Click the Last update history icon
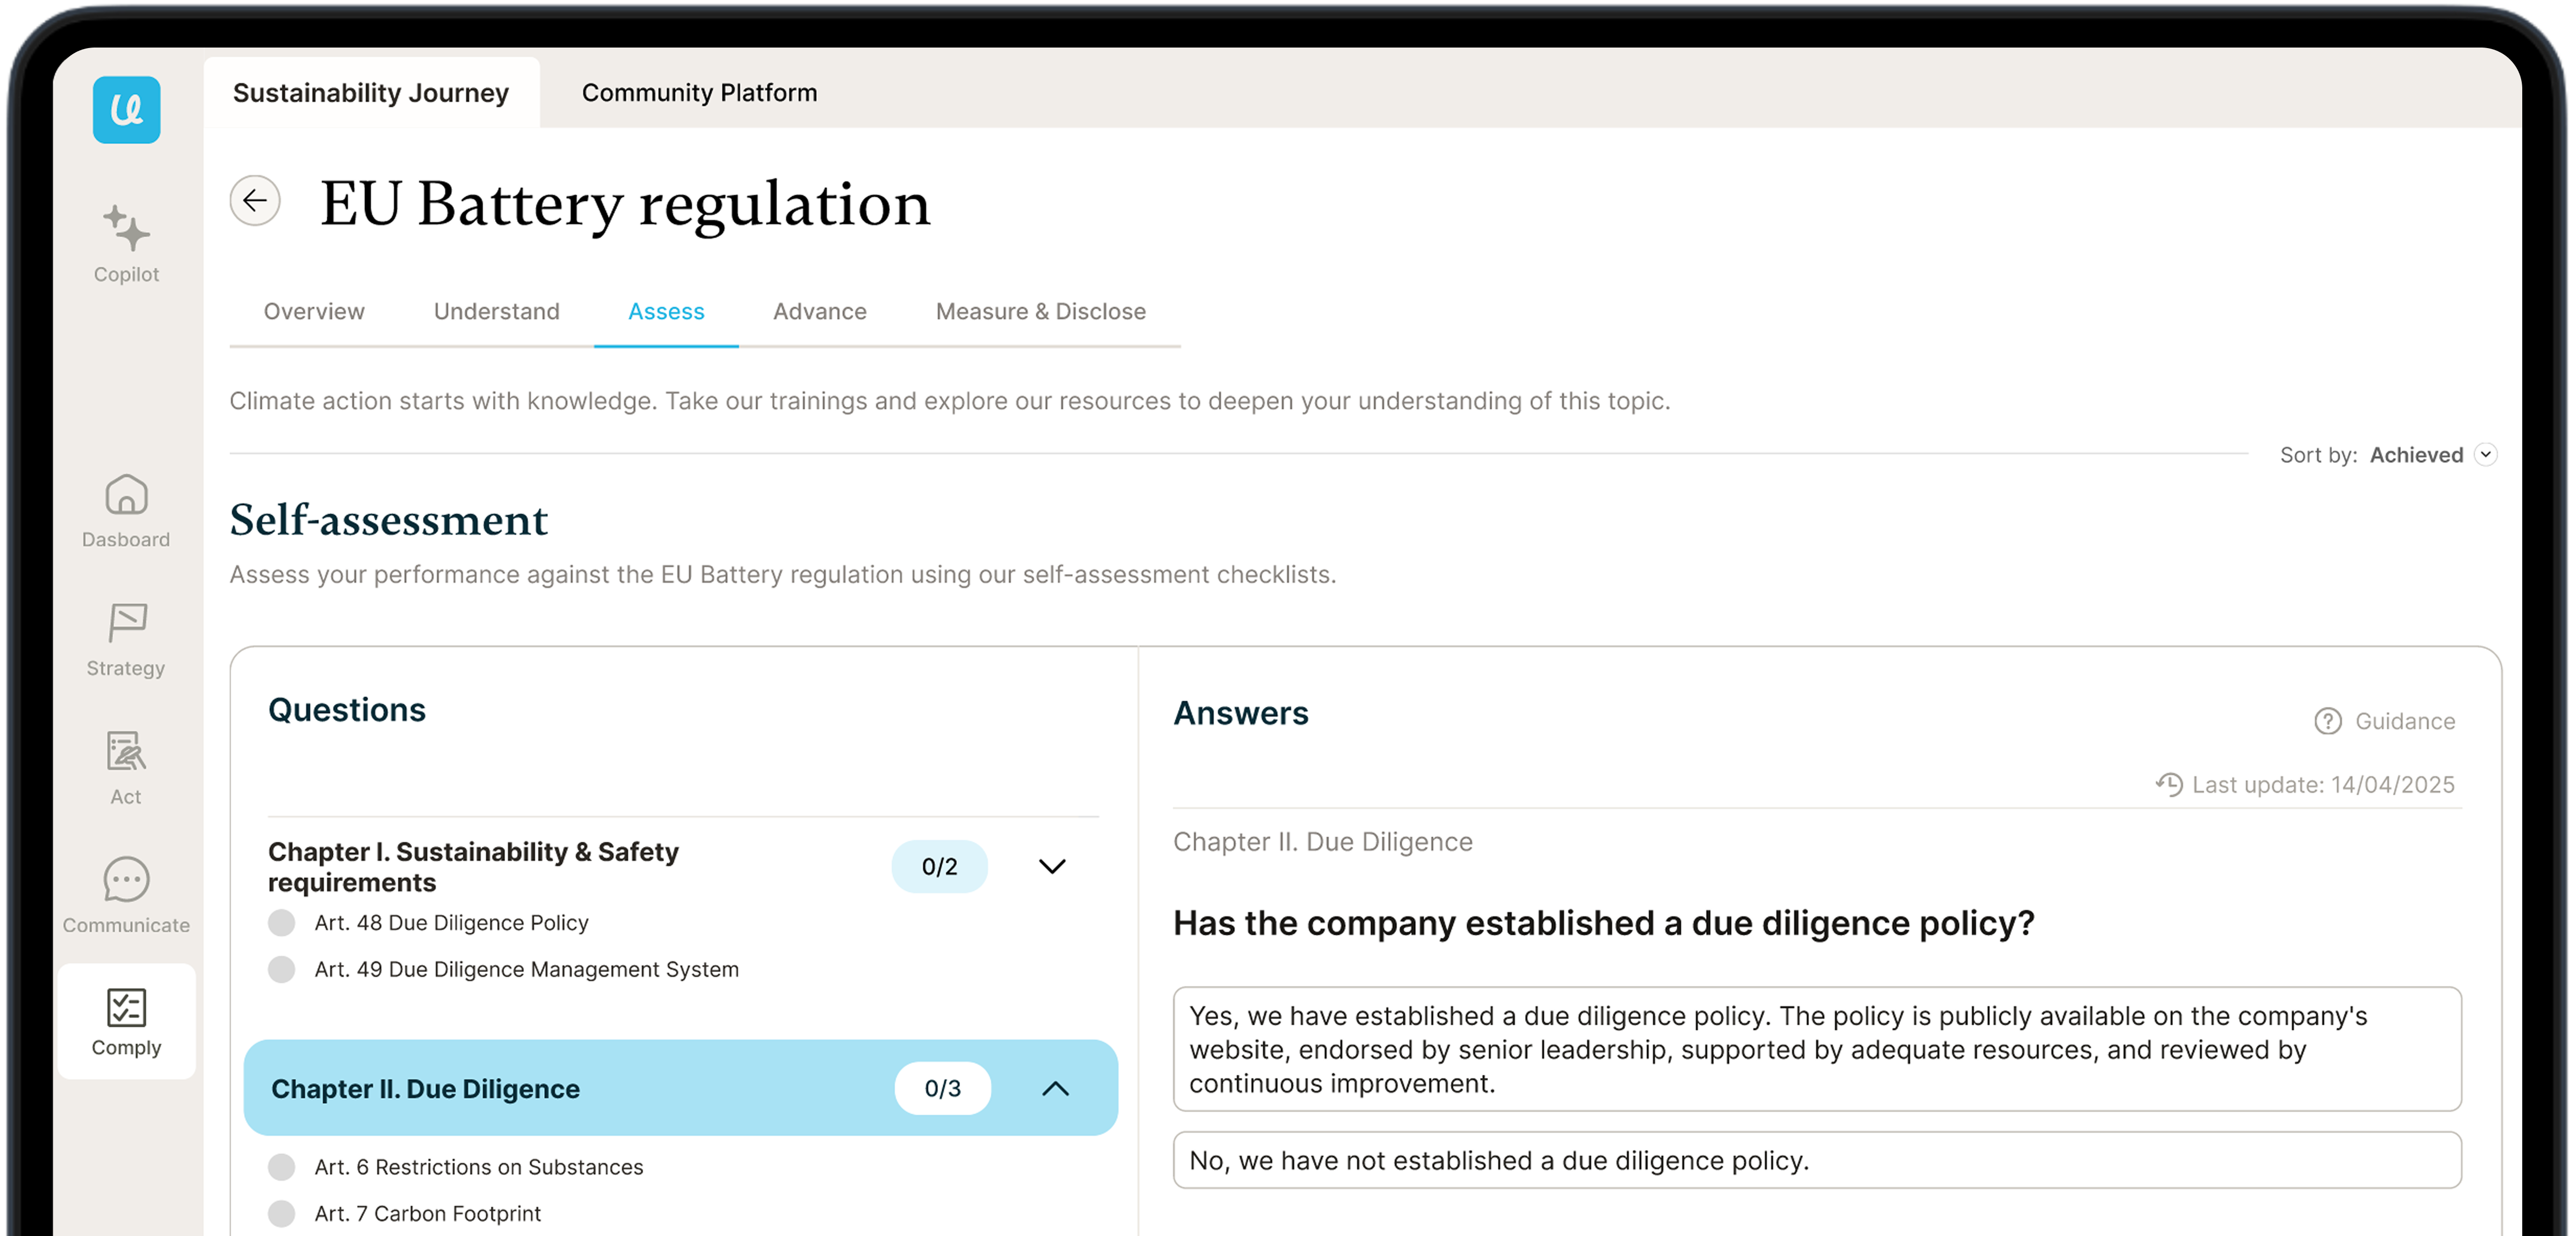2576x1236 pixels. point(2168,785)
